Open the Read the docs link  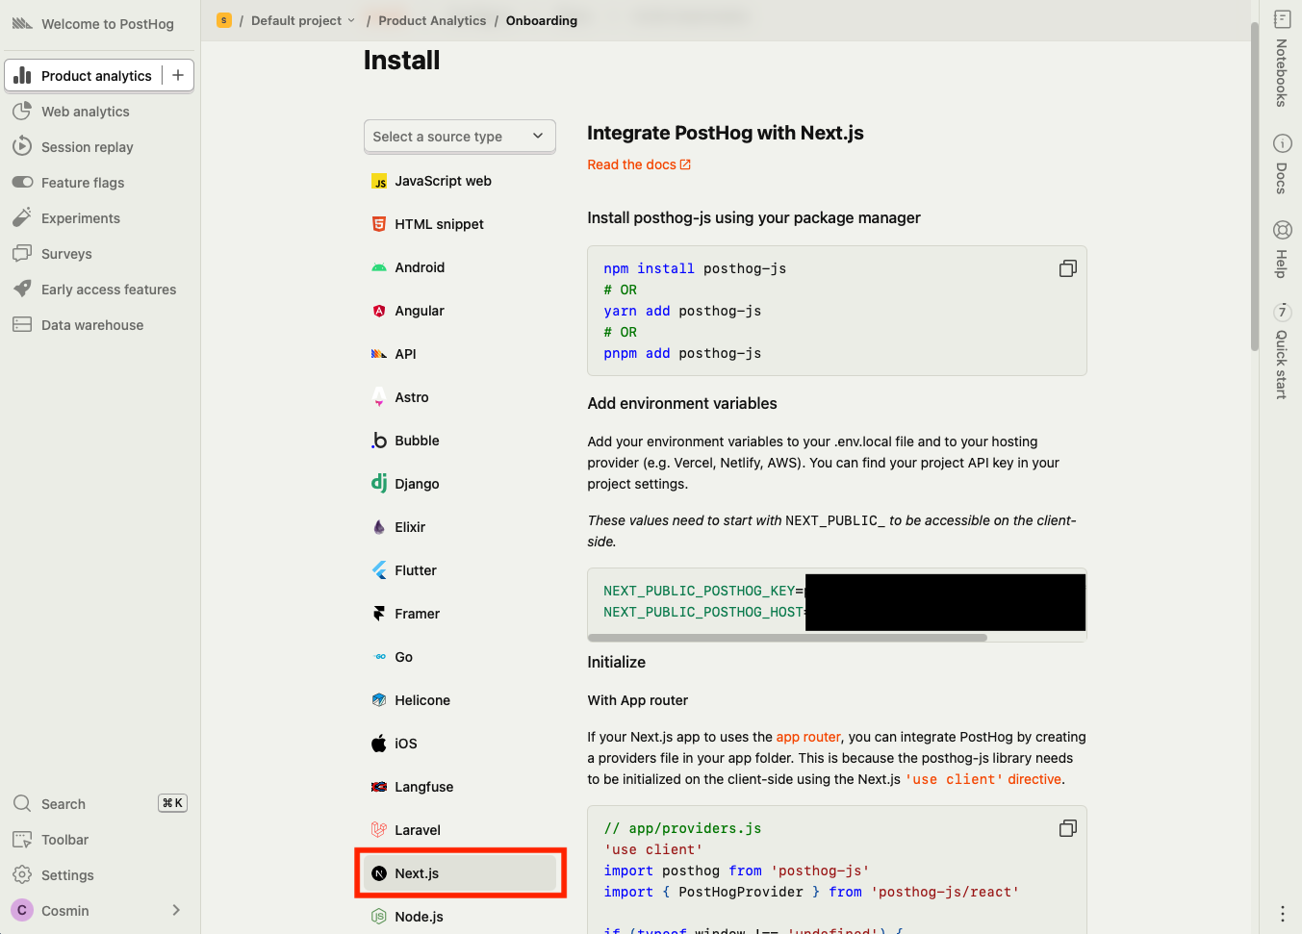click(639, 164)
